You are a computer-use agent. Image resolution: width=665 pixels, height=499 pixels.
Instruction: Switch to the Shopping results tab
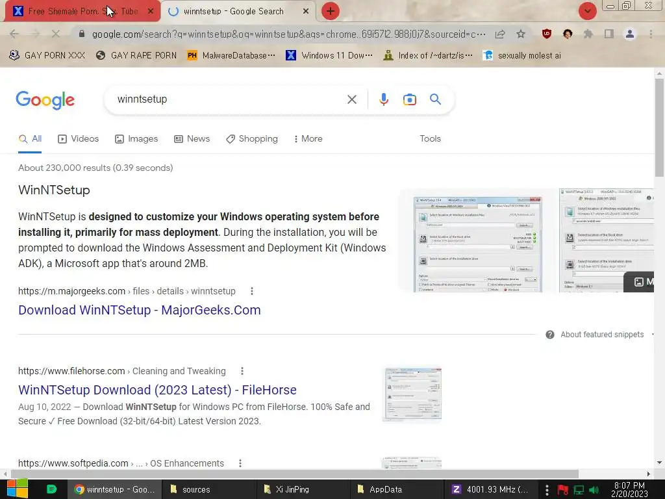tap(252, 139)
